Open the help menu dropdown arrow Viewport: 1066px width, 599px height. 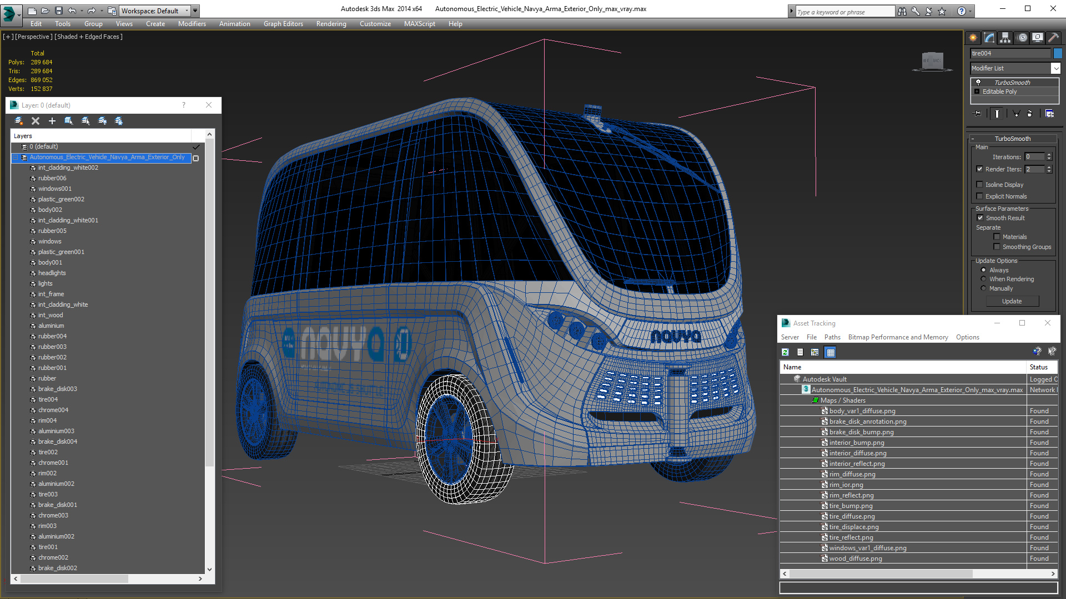971,11
